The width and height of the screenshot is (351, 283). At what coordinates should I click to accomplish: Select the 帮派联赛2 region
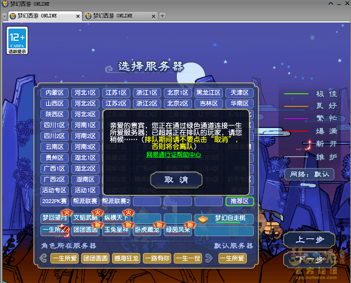point(116,201)
